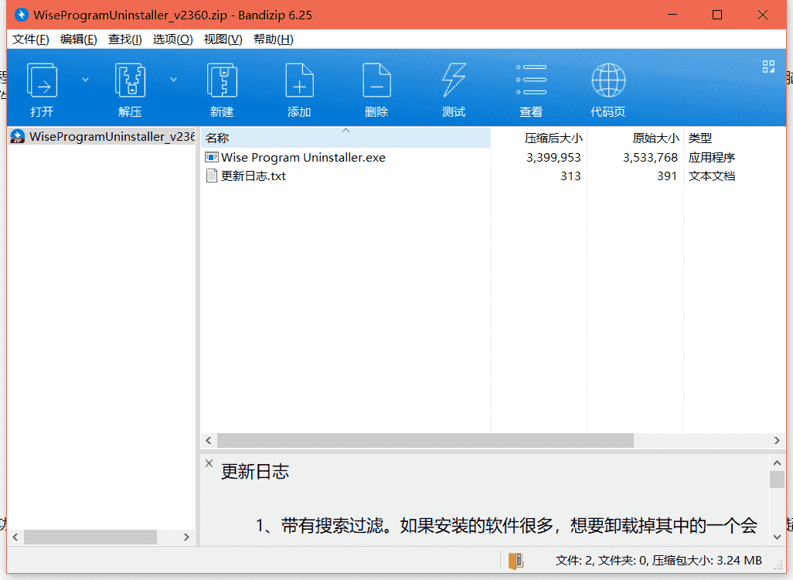Click the Add (添加) file icon
Image resolution: width=793 pixels, height=580 pixels.
click(299, 80)
